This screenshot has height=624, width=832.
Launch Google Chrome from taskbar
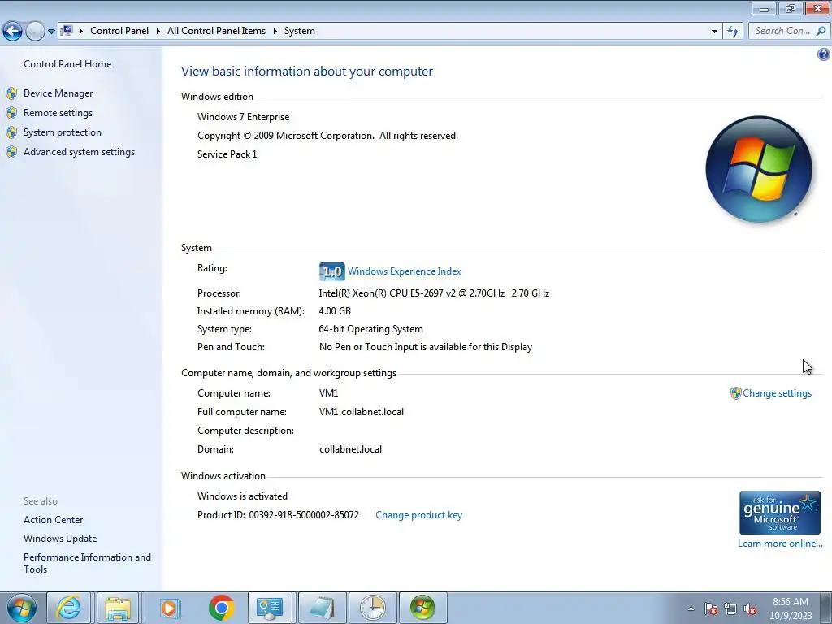(x=221, y=608)
